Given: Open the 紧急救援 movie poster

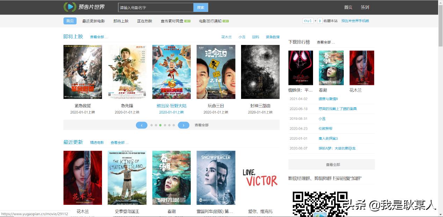Looking at the screenshot, I should click(83, 72).
